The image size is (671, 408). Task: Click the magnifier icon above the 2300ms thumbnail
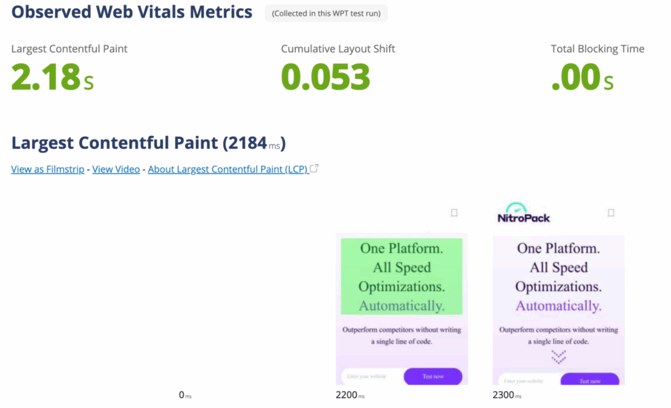tap(611, 212)
